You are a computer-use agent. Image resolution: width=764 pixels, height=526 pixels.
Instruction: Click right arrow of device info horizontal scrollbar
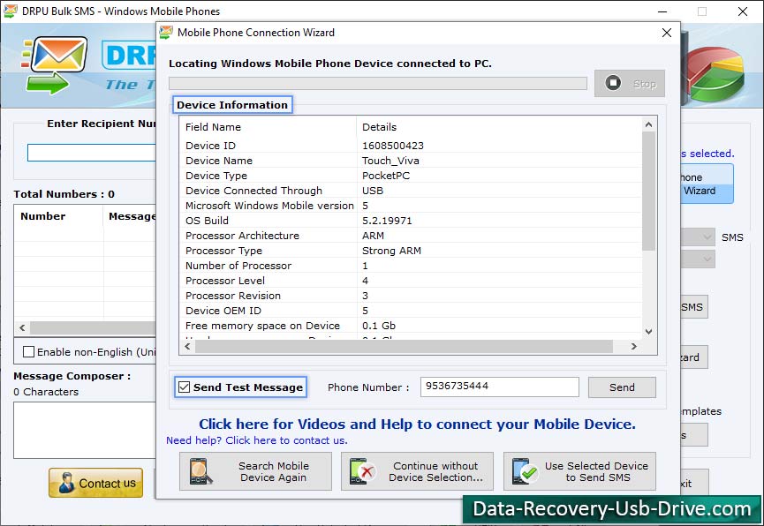(x=634, y=346)
